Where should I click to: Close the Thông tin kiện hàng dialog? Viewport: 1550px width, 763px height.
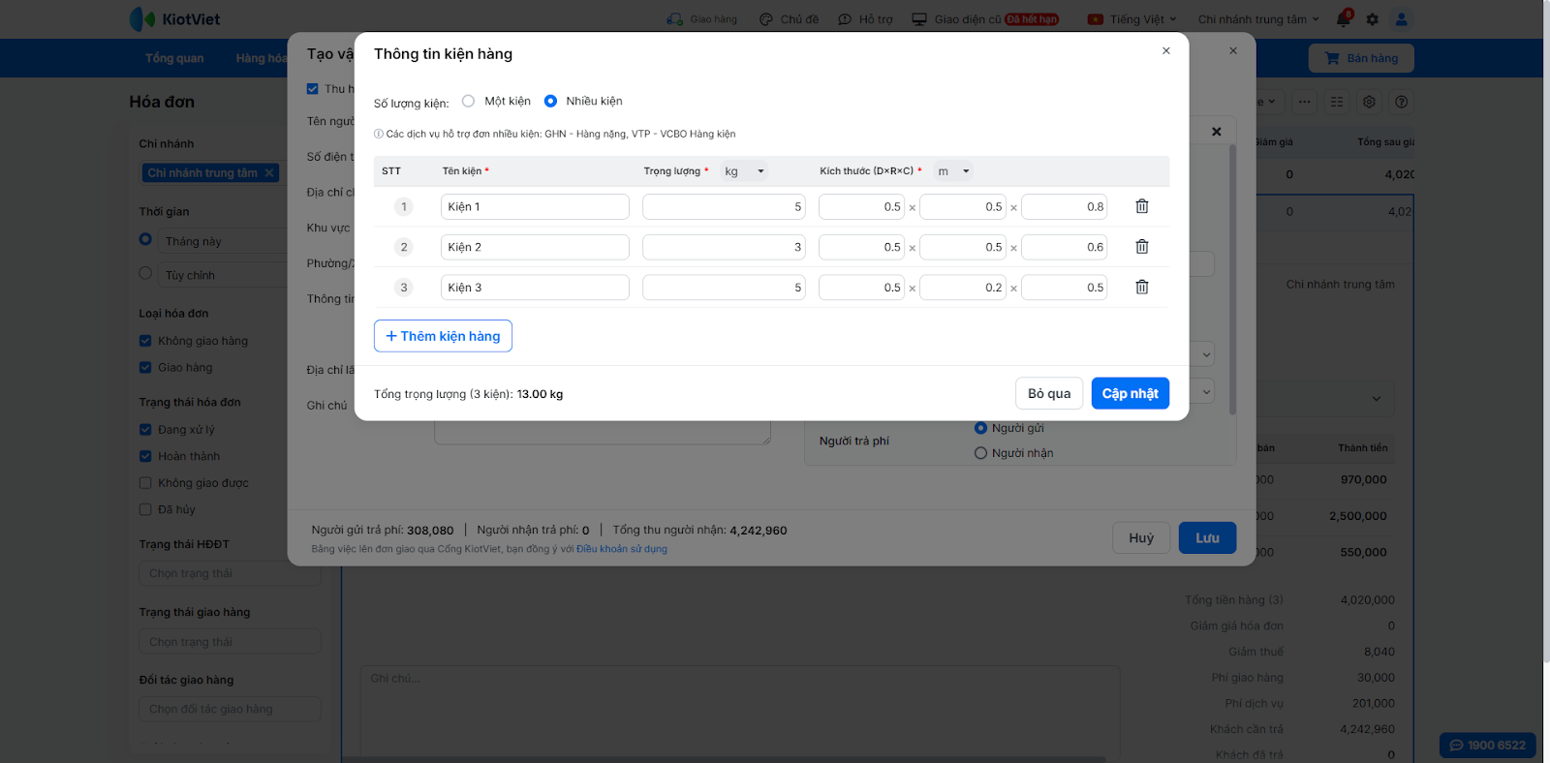[1166, 51]
